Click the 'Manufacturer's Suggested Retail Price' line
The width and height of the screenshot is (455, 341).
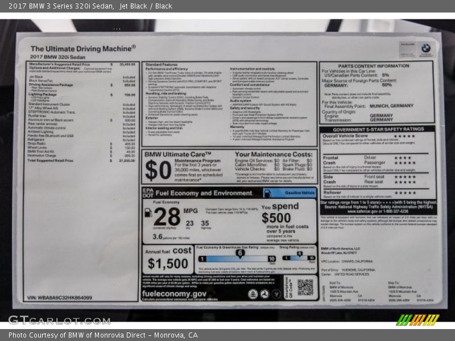click(x=82, y=64)
